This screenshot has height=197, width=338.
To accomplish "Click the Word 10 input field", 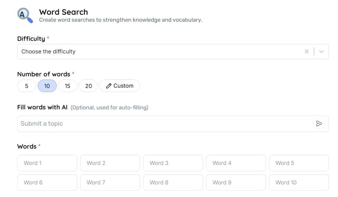I will click(x=299, y=182).
